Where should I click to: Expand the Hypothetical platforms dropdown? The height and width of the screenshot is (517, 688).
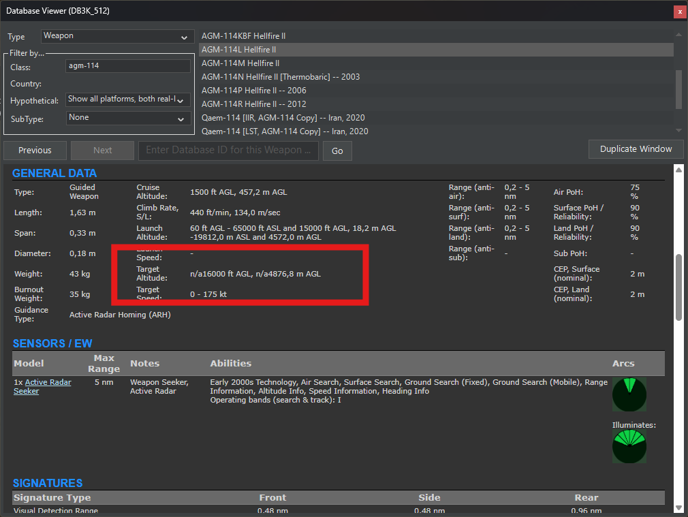127,99
